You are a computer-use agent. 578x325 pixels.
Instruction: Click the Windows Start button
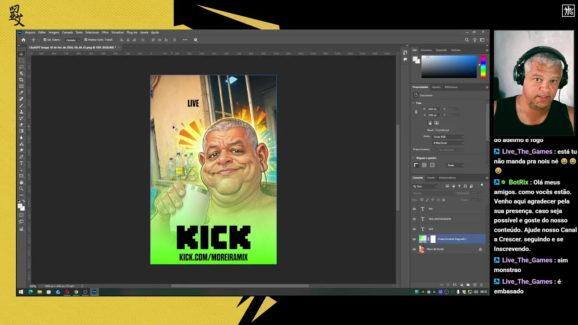[21, 292]
